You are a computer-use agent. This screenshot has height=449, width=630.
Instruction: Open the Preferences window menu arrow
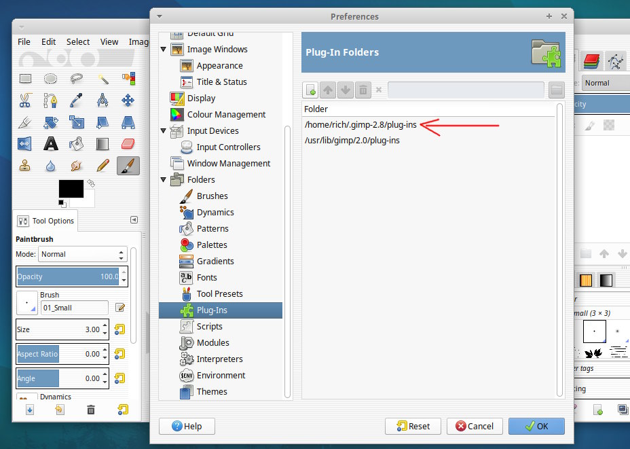[160, 16]
